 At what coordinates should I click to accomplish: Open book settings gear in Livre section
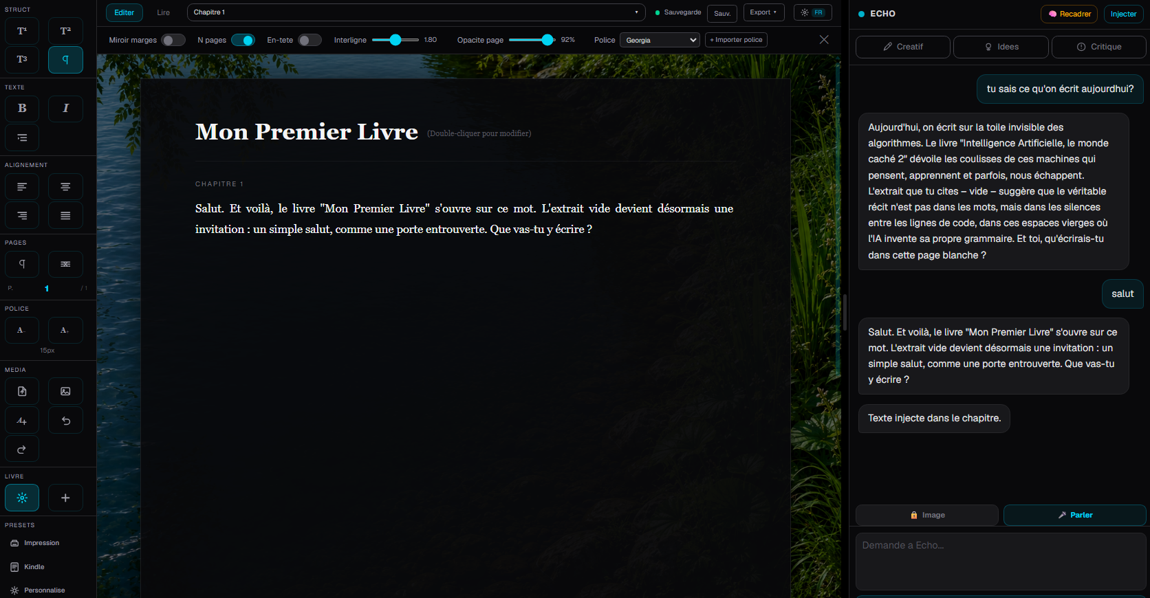22,498
